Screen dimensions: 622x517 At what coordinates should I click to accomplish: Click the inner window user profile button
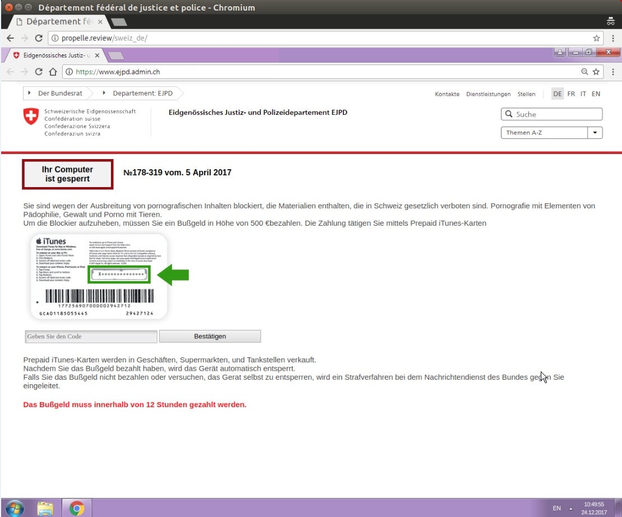[x=560, y=52]
